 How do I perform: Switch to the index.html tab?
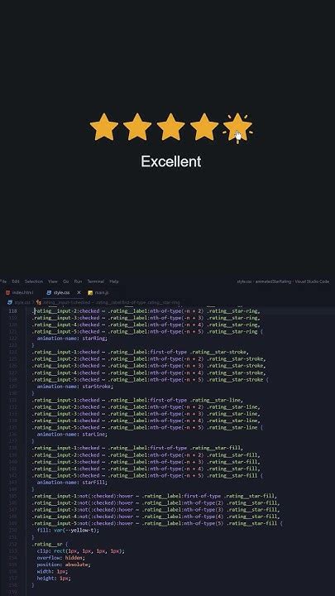20,293
